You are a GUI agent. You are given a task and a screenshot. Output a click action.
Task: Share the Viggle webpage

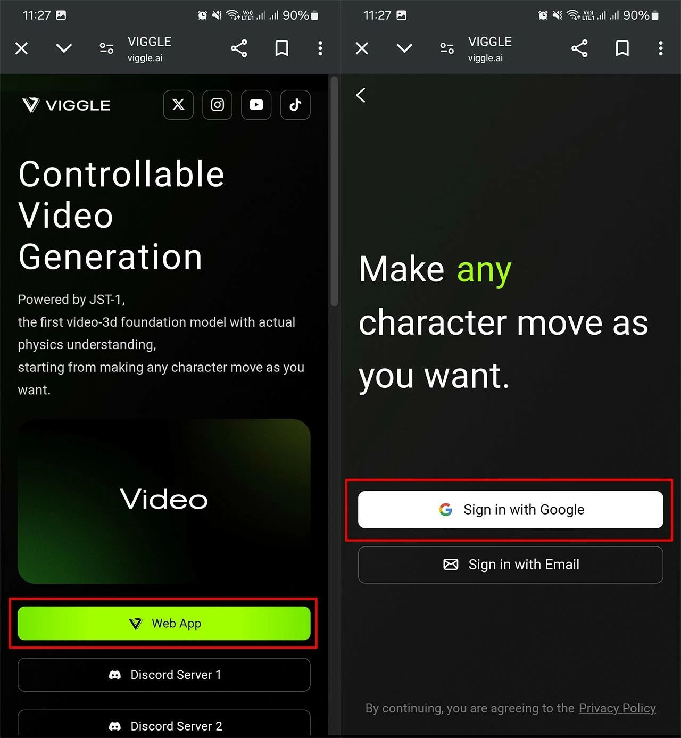click(x=239, y=48)
